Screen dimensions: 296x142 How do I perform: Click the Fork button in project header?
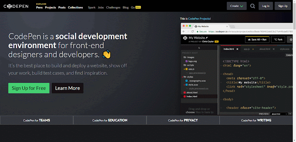tap(278, 40)
